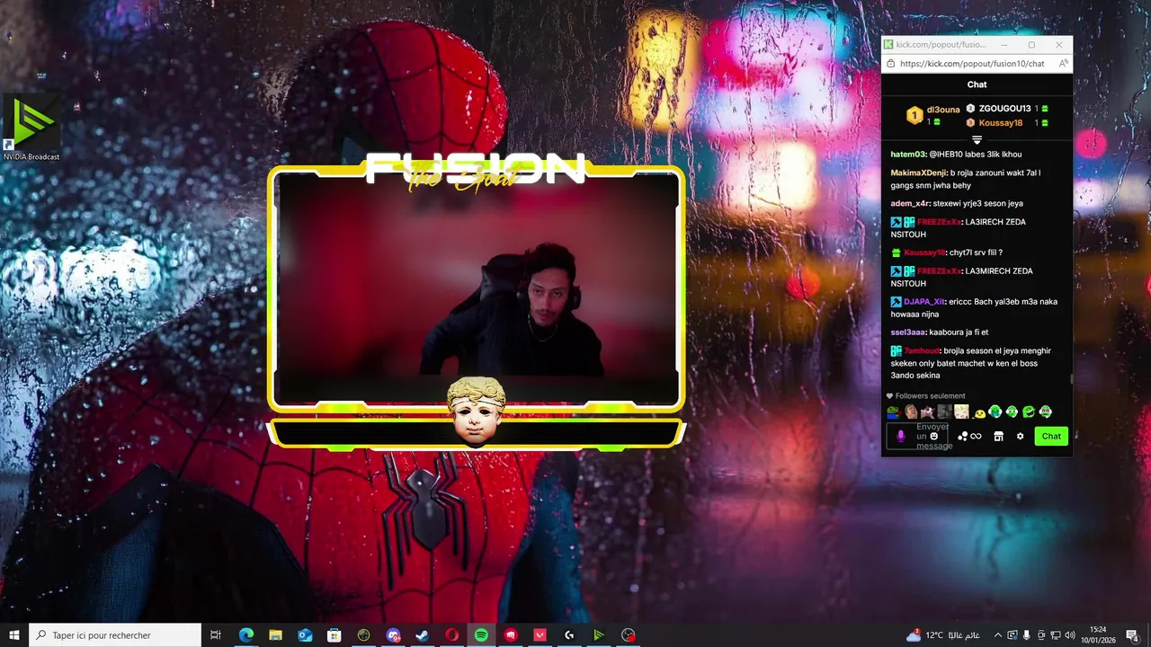Open ZGOUGOU13 gifter profile
1151x647 pixels.
pos(1004,109)
